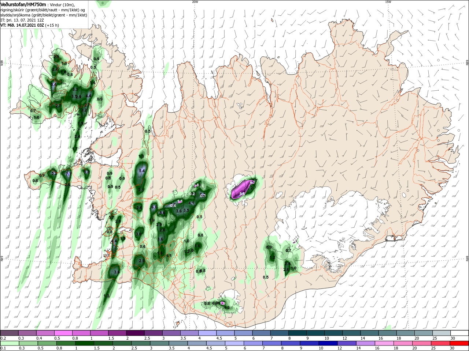Viewport: 469px width, 351px height.
Task: Click top legend row swatch between 4 and 4.5
Action: (207, 333)
